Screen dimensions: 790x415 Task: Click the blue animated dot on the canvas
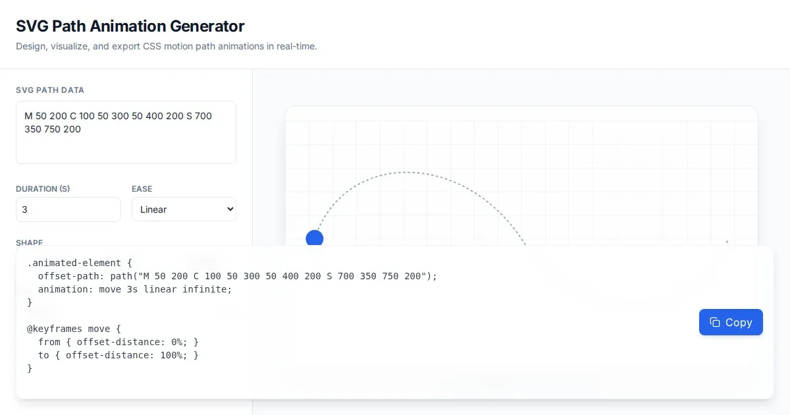315,238
